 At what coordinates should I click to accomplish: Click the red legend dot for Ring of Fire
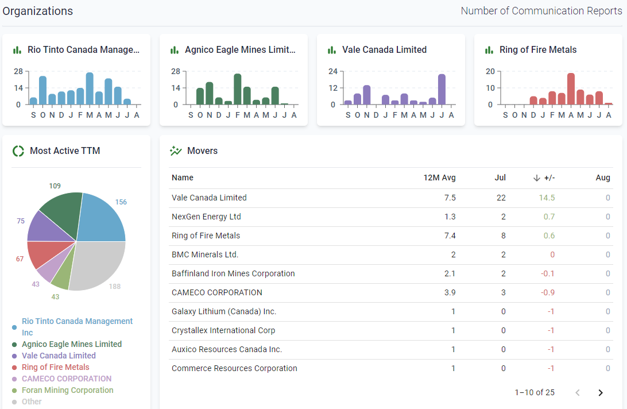coord(14,368)
